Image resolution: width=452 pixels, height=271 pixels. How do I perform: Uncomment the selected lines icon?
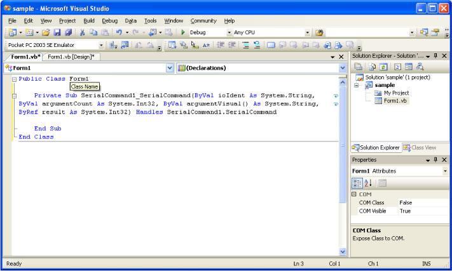pos(257,45)
